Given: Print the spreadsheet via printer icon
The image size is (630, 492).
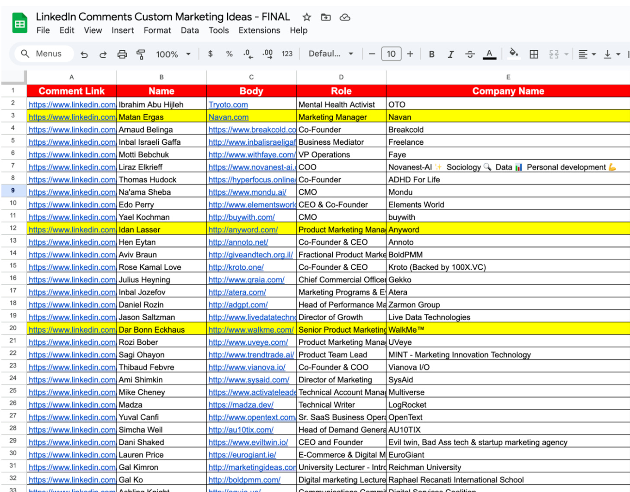Looking at the screenshot, I should point(122,54).
